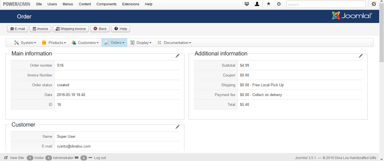The image size is (384, 161).
Task: Click the View Site external link icon
Action: pyautogui.click(x=6, y=158)
